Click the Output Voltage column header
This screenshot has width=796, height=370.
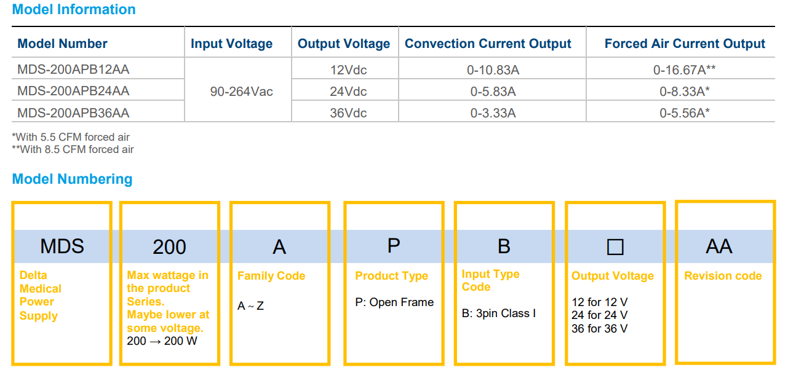pyautogui.click(x=344, y=44)
